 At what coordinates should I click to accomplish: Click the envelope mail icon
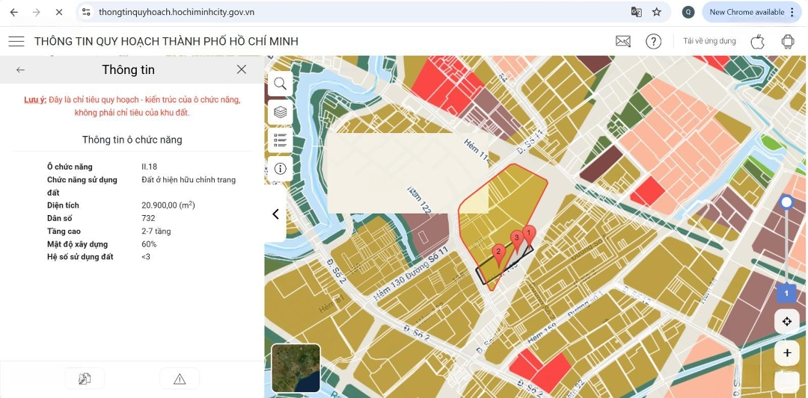[x=623, y=42]
